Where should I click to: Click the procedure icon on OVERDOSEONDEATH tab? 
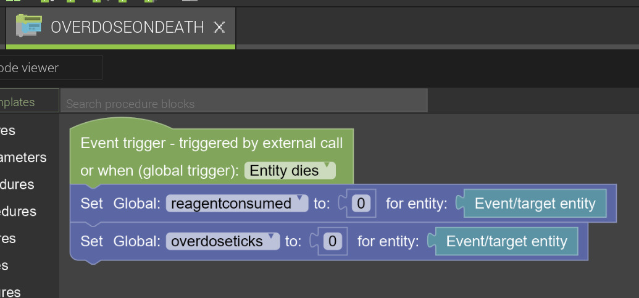pyautogui.click(x=28, y=26)
